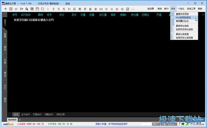
Task: Expand more columns with double arrow
Action: click(203, 15)
